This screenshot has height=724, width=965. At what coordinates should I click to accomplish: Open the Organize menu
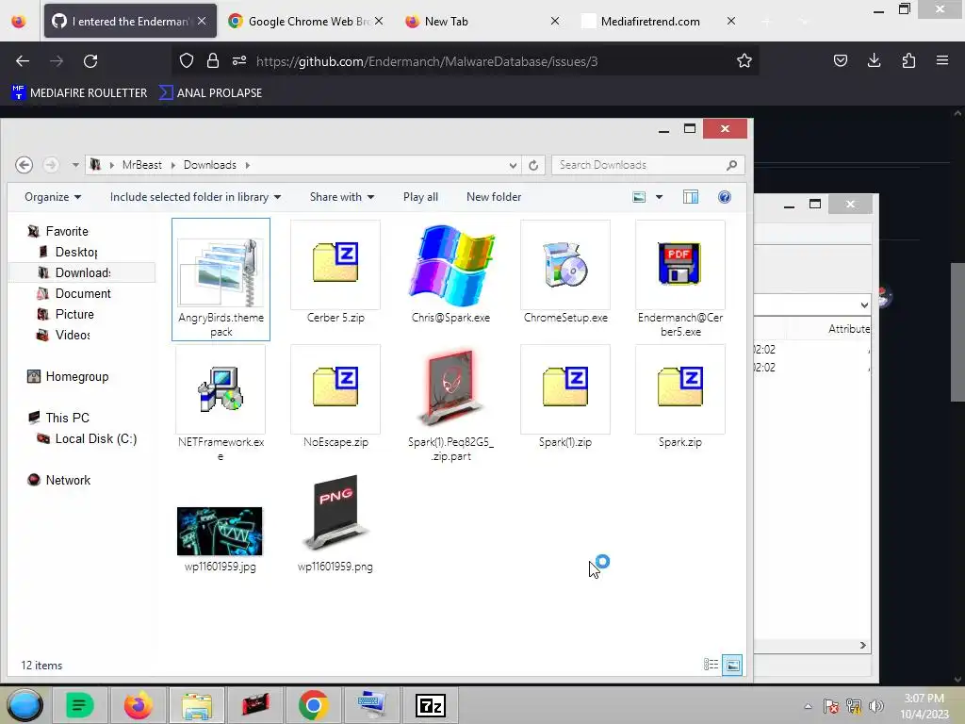coord(53,197)
